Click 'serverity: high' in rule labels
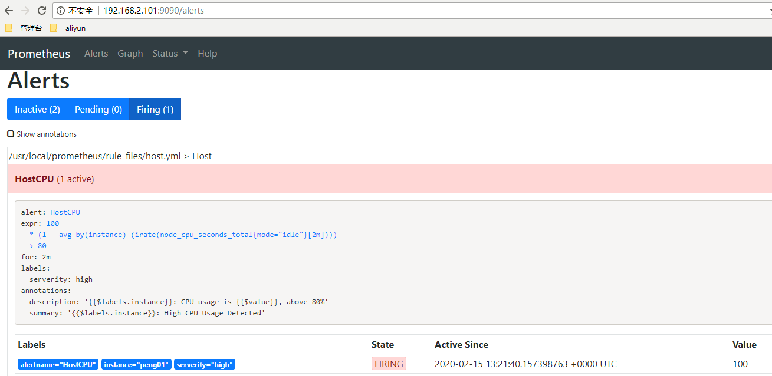Screen dimensions: 772x376 61,279
